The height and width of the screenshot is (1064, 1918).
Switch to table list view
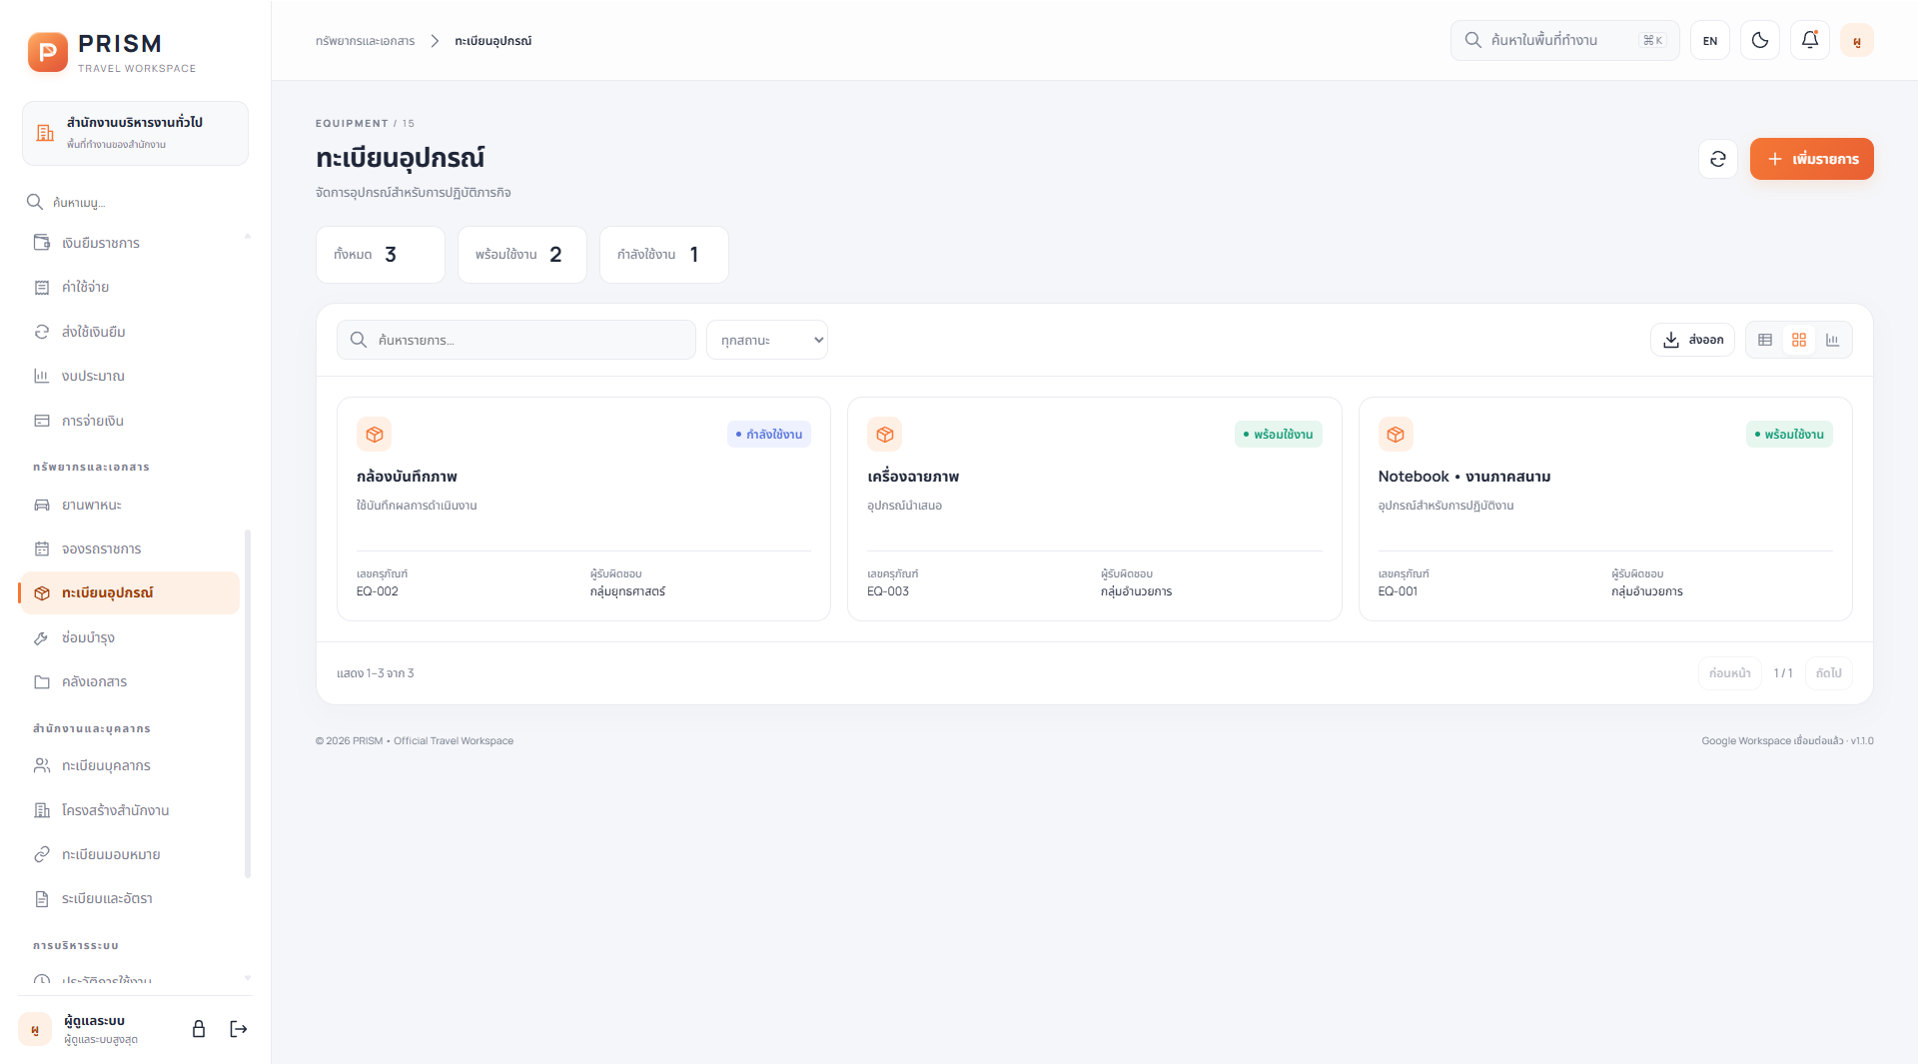click(1765, 340)
